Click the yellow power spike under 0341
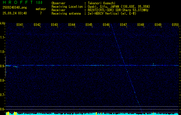 15,113
